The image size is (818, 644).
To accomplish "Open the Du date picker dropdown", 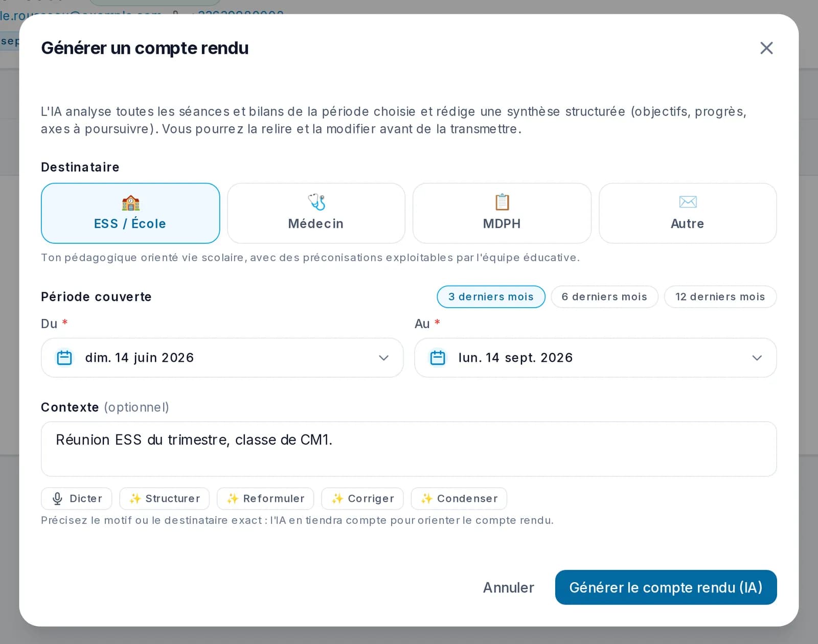I will point(222,358).
